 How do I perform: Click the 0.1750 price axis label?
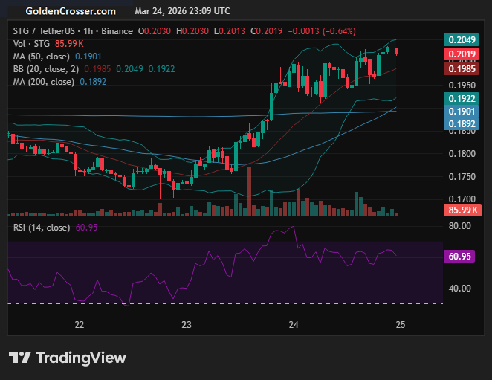(462, 177)
